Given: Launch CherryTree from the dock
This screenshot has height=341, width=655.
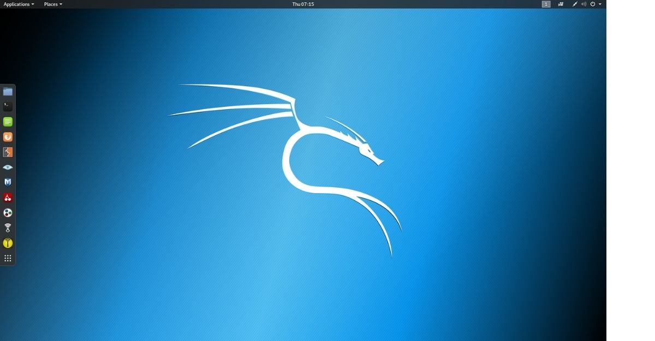Looking at the screenshot, I should 8,198.
